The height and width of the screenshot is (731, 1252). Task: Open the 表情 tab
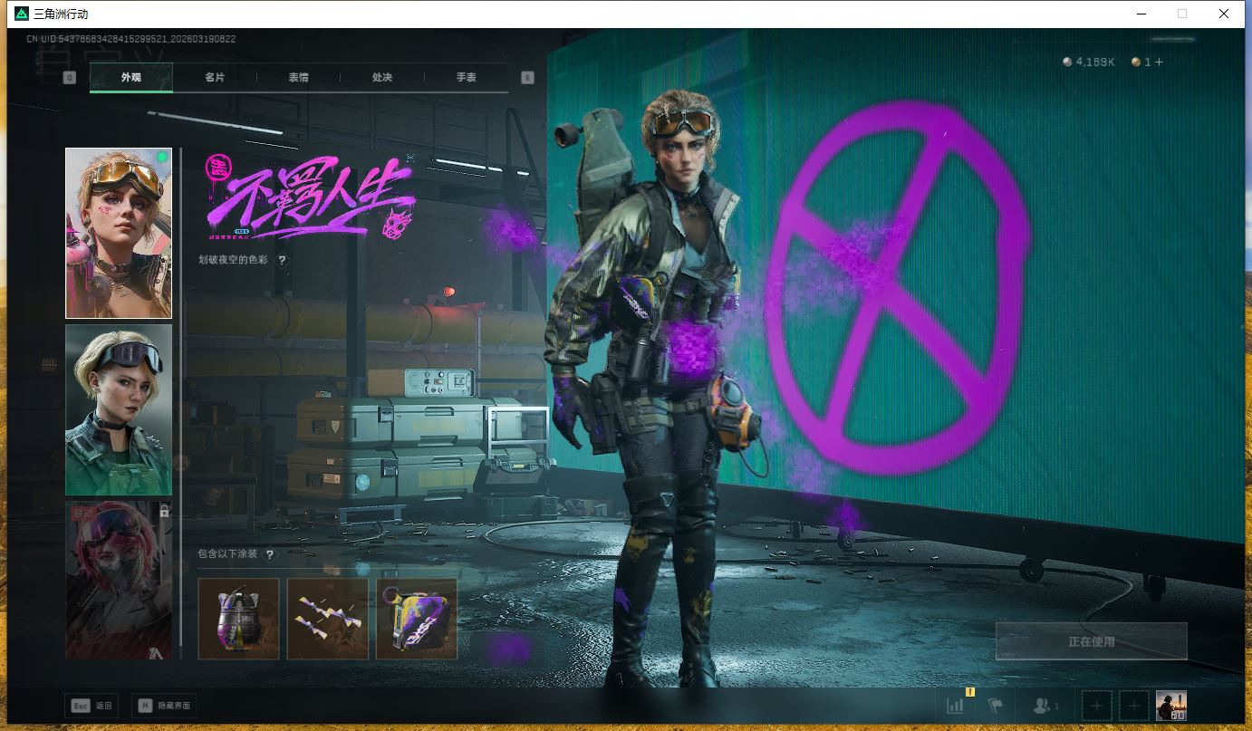coord(298,78)
